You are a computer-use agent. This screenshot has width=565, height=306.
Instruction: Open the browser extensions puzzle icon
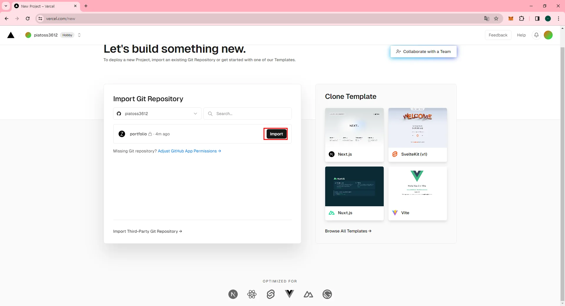coord(521,19)
